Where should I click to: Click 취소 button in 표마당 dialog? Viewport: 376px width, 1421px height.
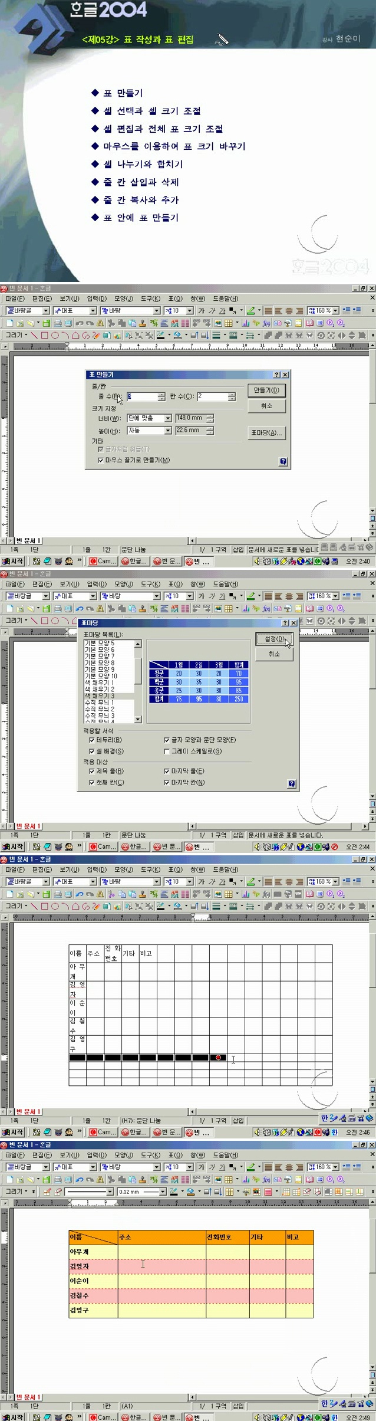coord(274,654)
